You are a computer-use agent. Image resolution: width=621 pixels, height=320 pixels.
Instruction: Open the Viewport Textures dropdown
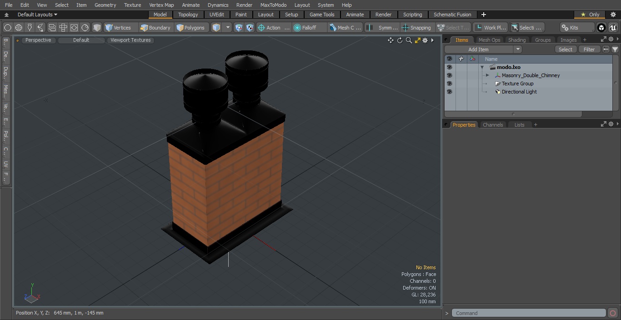(x=130, y=40)
